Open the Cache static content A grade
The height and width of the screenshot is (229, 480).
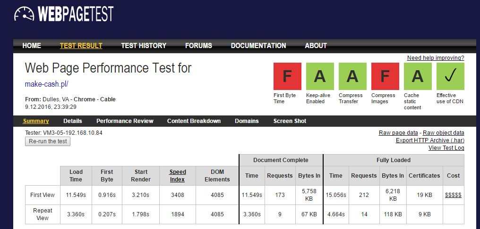click(x=418, y=76)
